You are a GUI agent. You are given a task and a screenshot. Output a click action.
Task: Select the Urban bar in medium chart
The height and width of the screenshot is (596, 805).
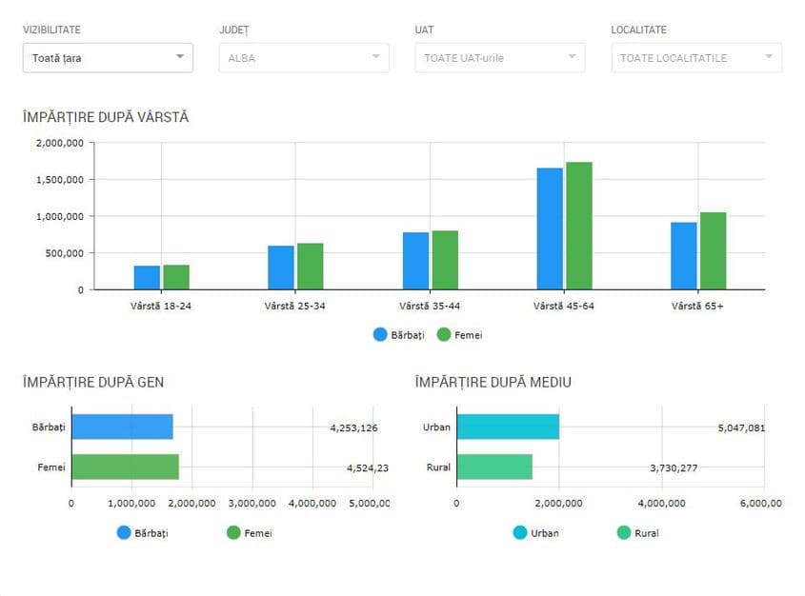click(x=508, y=427)
